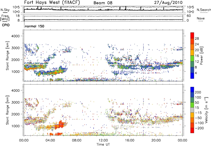This screenshot has width=211, height=146.
Task: Click "Slant Range [km]" label of power panel
Action: coord(7,56)
